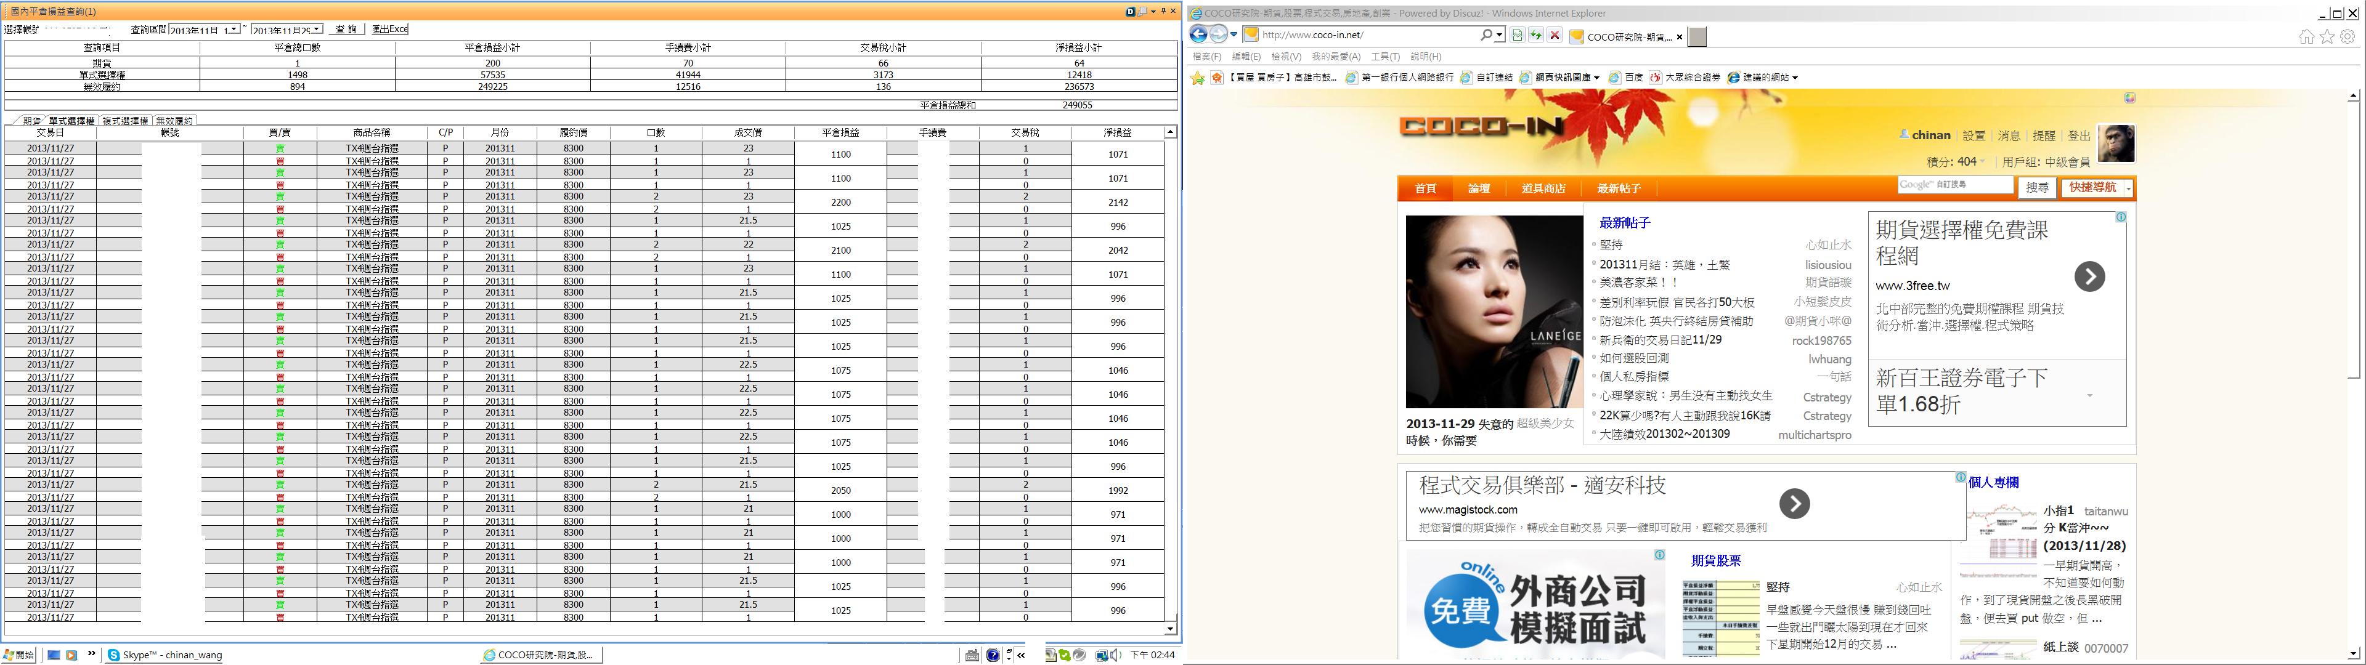Click the address bar search magnifier

coord(1486,35)
